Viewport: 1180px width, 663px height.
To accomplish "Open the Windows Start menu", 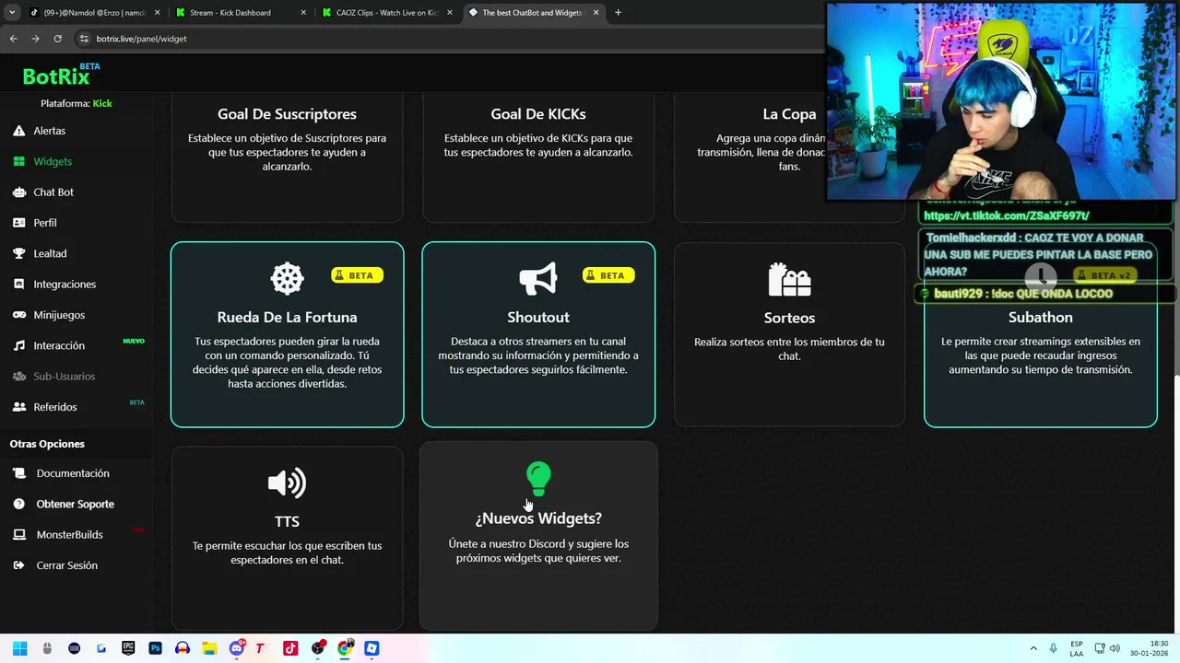I will click(x=19, y=648).
